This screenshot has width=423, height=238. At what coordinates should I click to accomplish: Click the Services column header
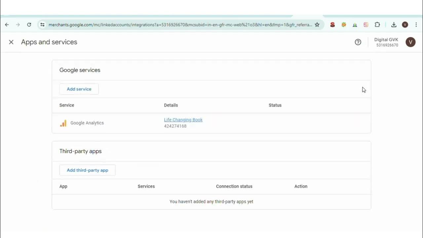(x=146, y=186)
